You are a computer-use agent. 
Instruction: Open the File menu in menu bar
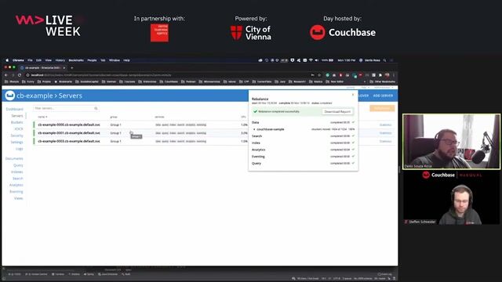click(x=30, y=60)
